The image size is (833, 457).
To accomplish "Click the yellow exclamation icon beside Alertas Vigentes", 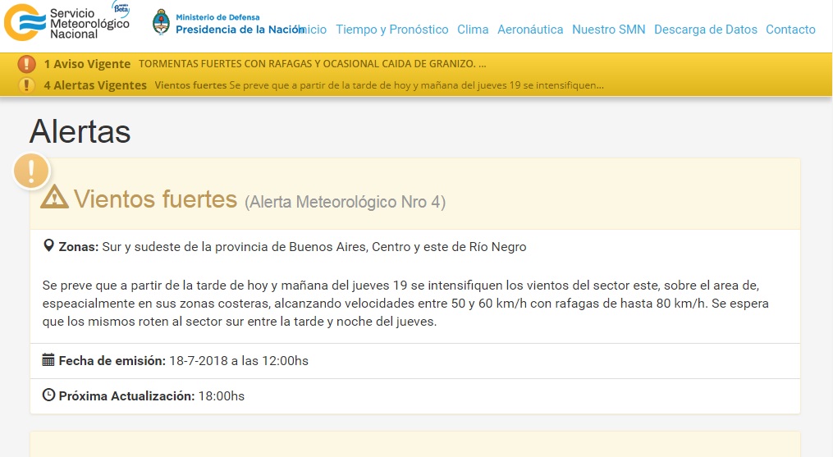I will (27, 85).
